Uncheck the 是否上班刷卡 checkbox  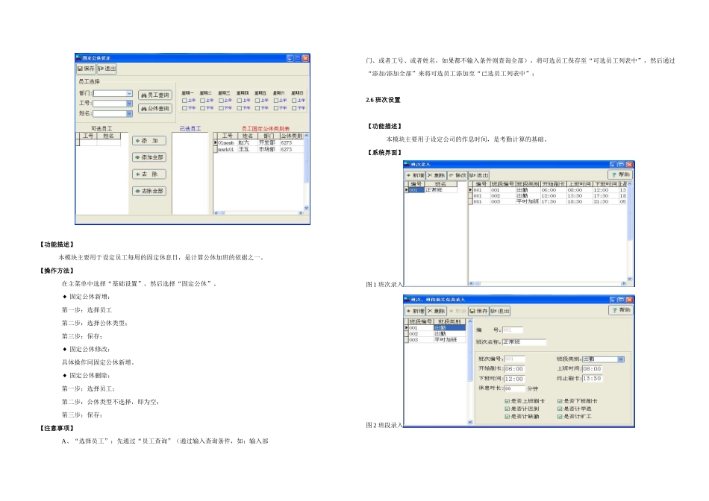pos(507,401)
